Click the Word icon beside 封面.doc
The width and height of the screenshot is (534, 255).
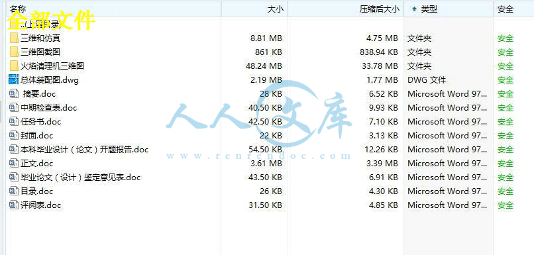[x=14, y=136]
